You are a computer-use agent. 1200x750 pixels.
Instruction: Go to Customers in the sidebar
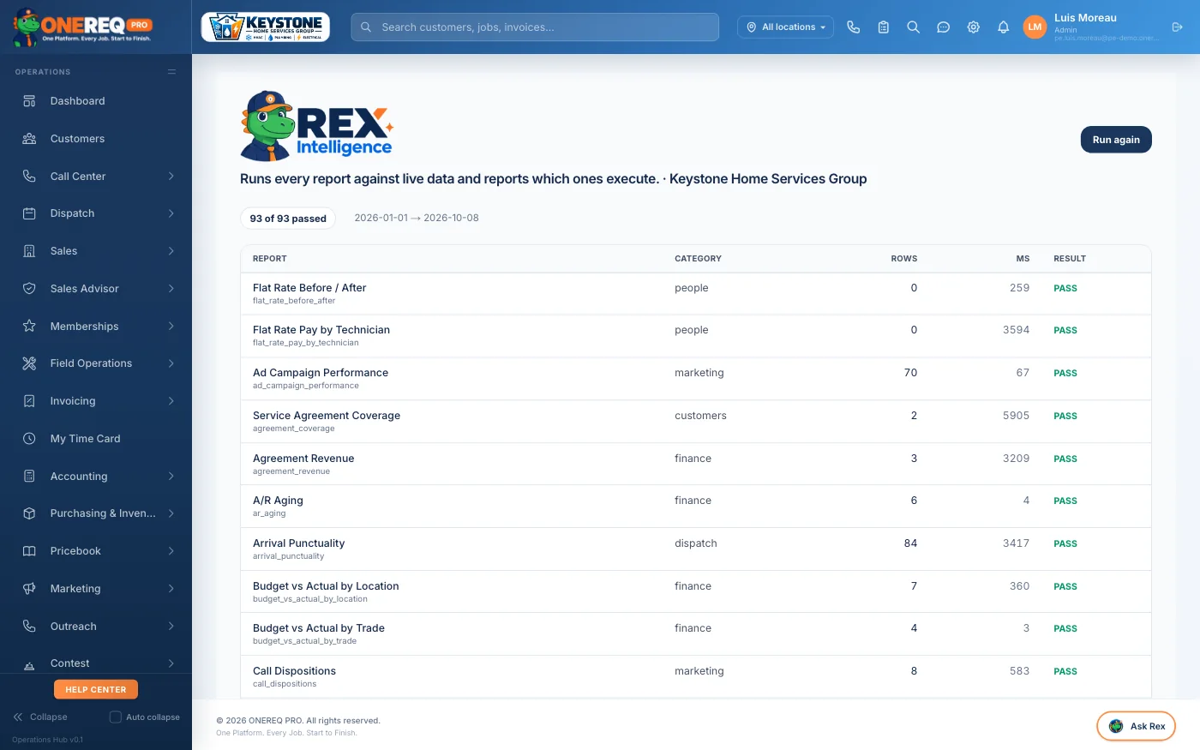pos(96,139)
